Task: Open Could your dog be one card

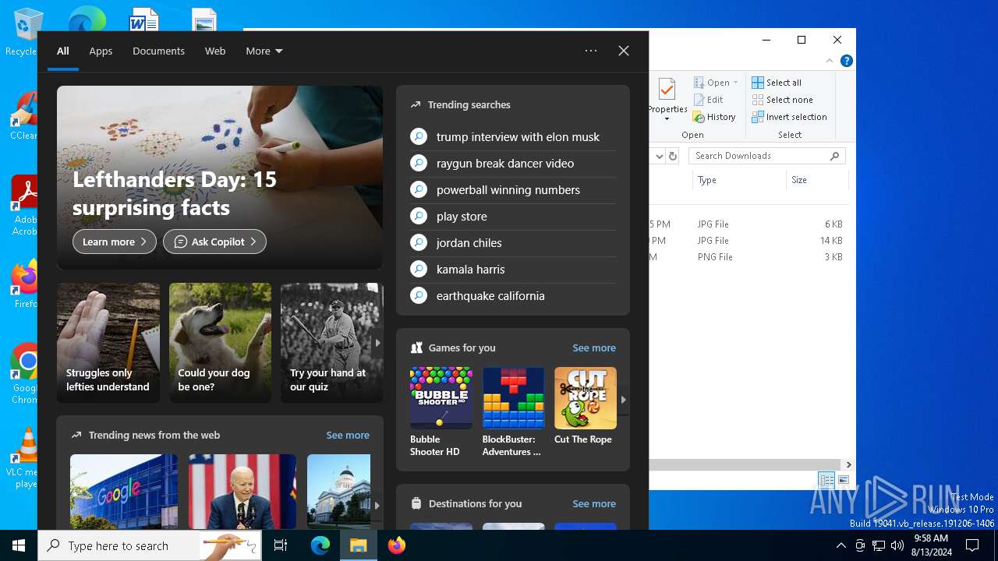Action: (221, 343)
